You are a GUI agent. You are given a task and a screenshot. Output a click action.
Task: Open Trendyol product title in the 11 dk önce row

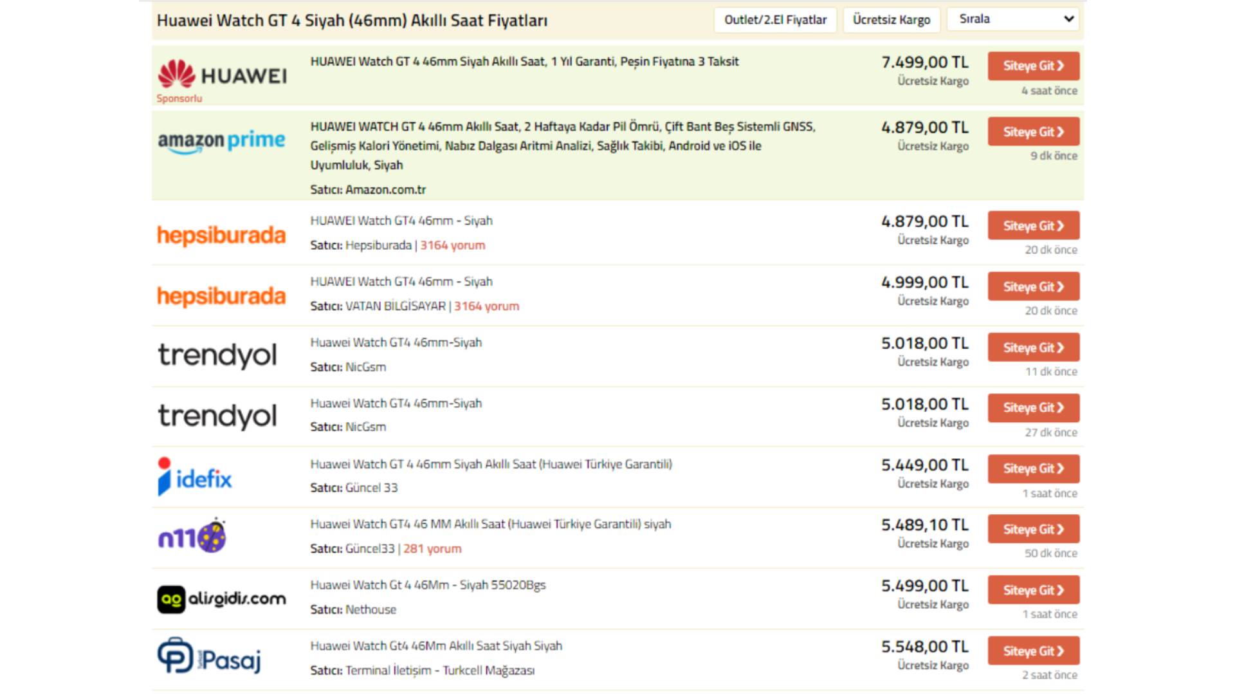click(x=396, y=342)
